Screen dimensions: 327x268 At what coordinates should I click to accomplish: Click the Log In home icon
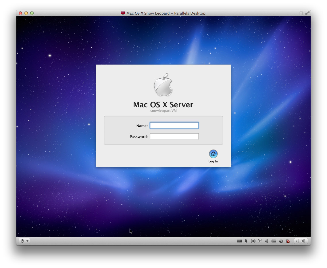(x=213, y=154)
